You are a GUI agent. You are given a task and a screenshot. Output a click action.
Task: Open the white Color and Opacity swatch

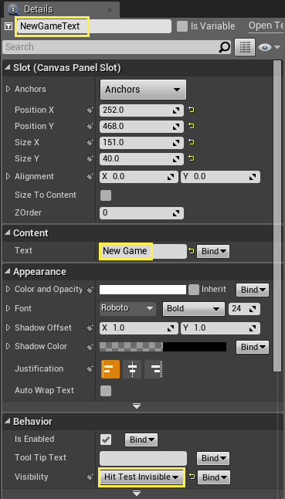tap(143, 290)
